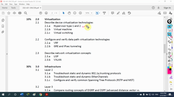Screen dimensions: 174x97
Task: Add a comment with sticky note icon
Action: (x=113, y=13)
